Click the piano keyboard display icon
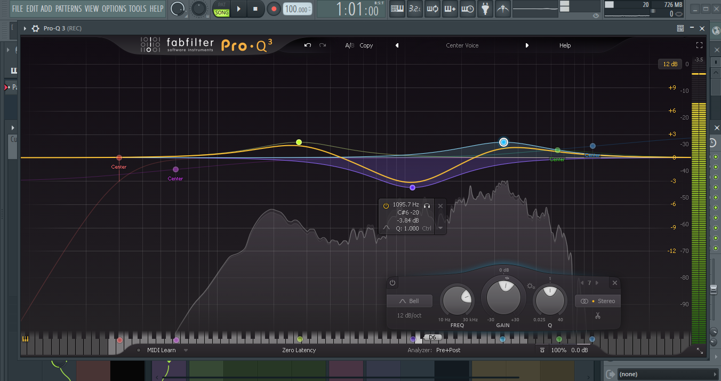 click(x=25, y=339)
